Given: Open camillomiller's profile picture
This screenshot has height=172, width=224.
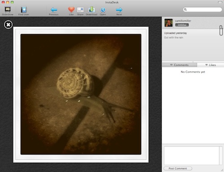Looking at the screenshot, I should (168, 23).
